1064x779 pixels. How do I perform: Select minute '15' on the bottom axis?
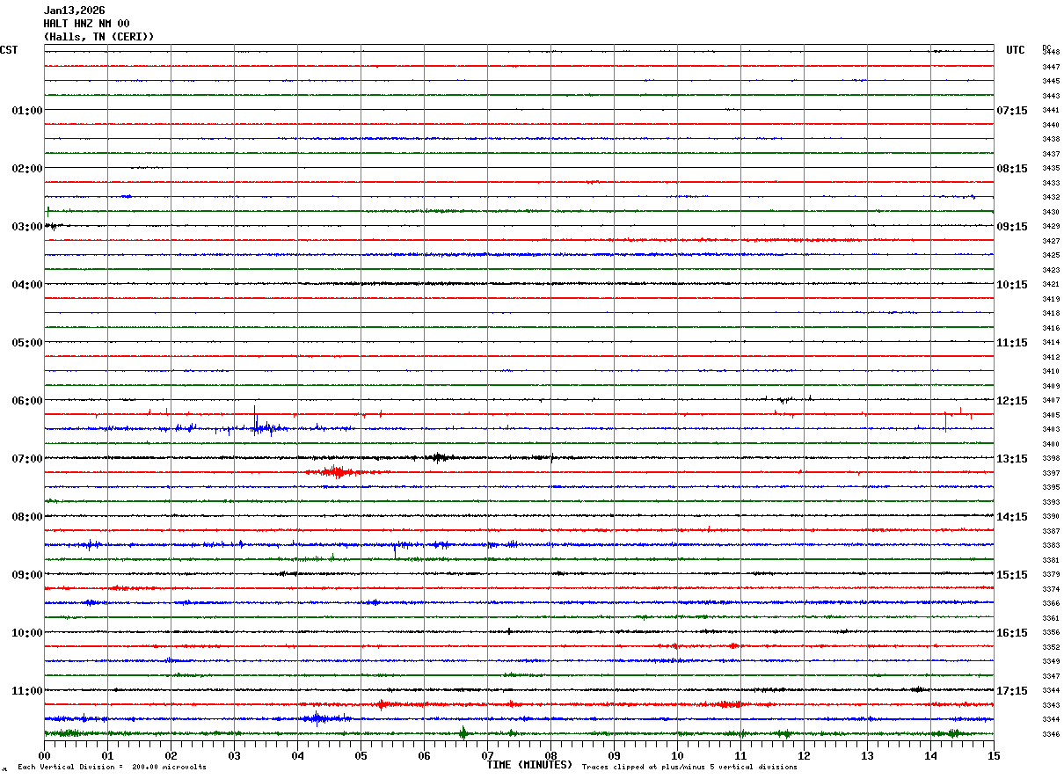[994, 755]
